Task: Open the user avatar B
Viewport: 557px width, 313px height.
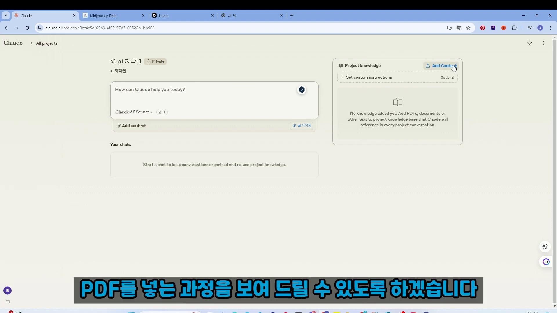Action: click(8, 290)
